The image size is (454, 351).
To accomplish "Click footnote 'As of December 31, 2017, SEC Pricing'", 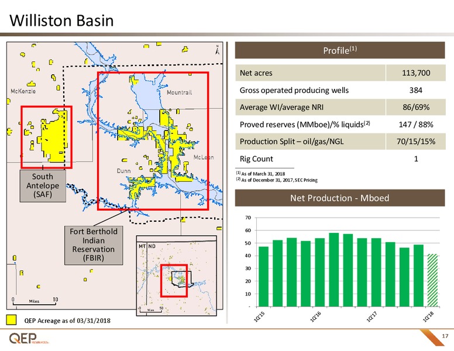I will tap(277, 180).
